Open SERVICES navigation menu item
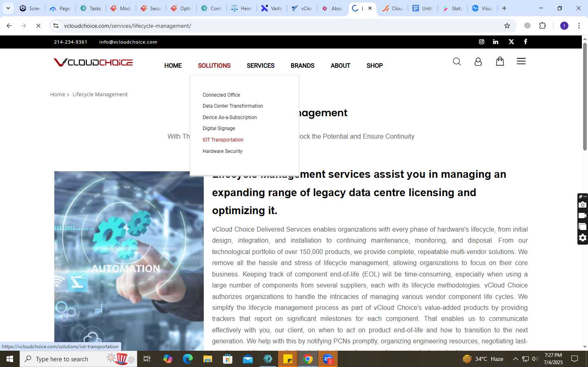 point(261,66)
